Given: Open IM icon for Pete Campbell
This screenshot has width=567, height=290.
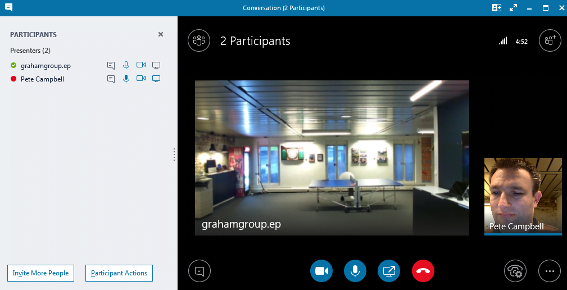Looking at the screenshot, I should pyautogui.click(x=111, y=79).
